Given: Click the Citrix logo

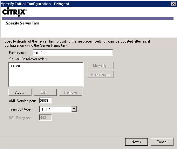Looking at the screenshot, I should (x=14, y=12).
